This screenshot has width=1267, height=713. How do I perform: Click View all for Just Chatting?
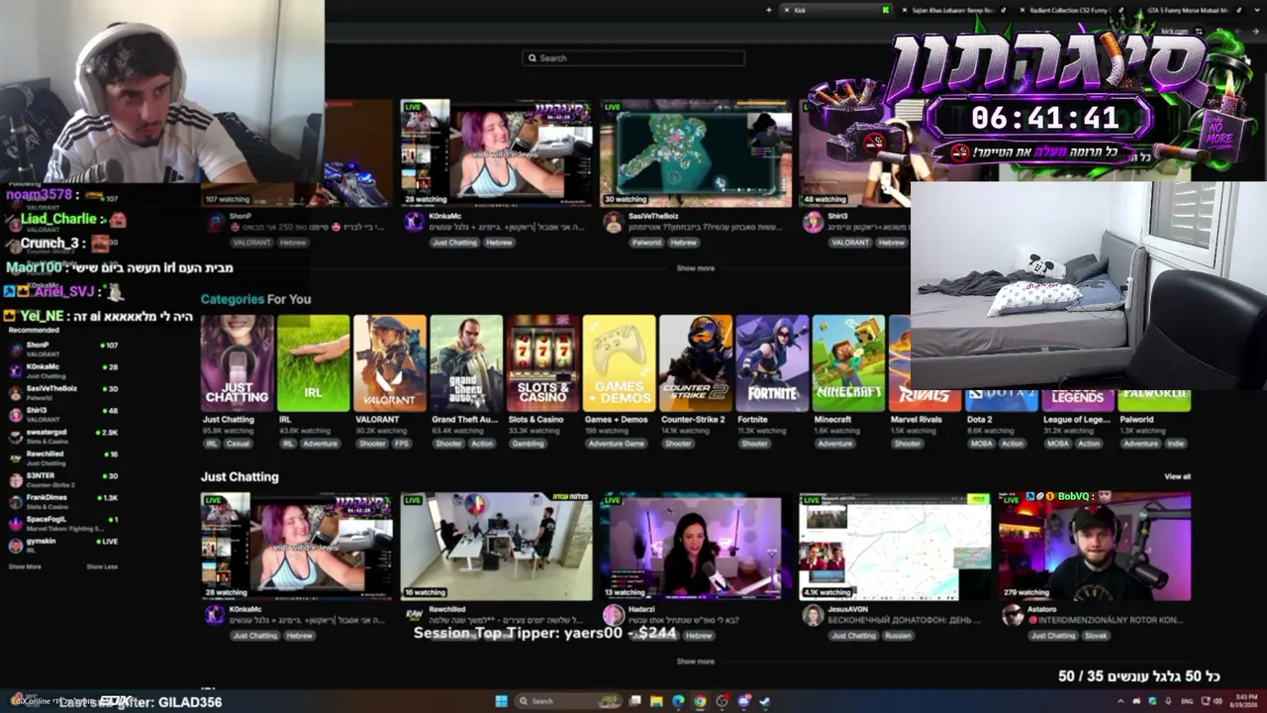point(1177,477)
